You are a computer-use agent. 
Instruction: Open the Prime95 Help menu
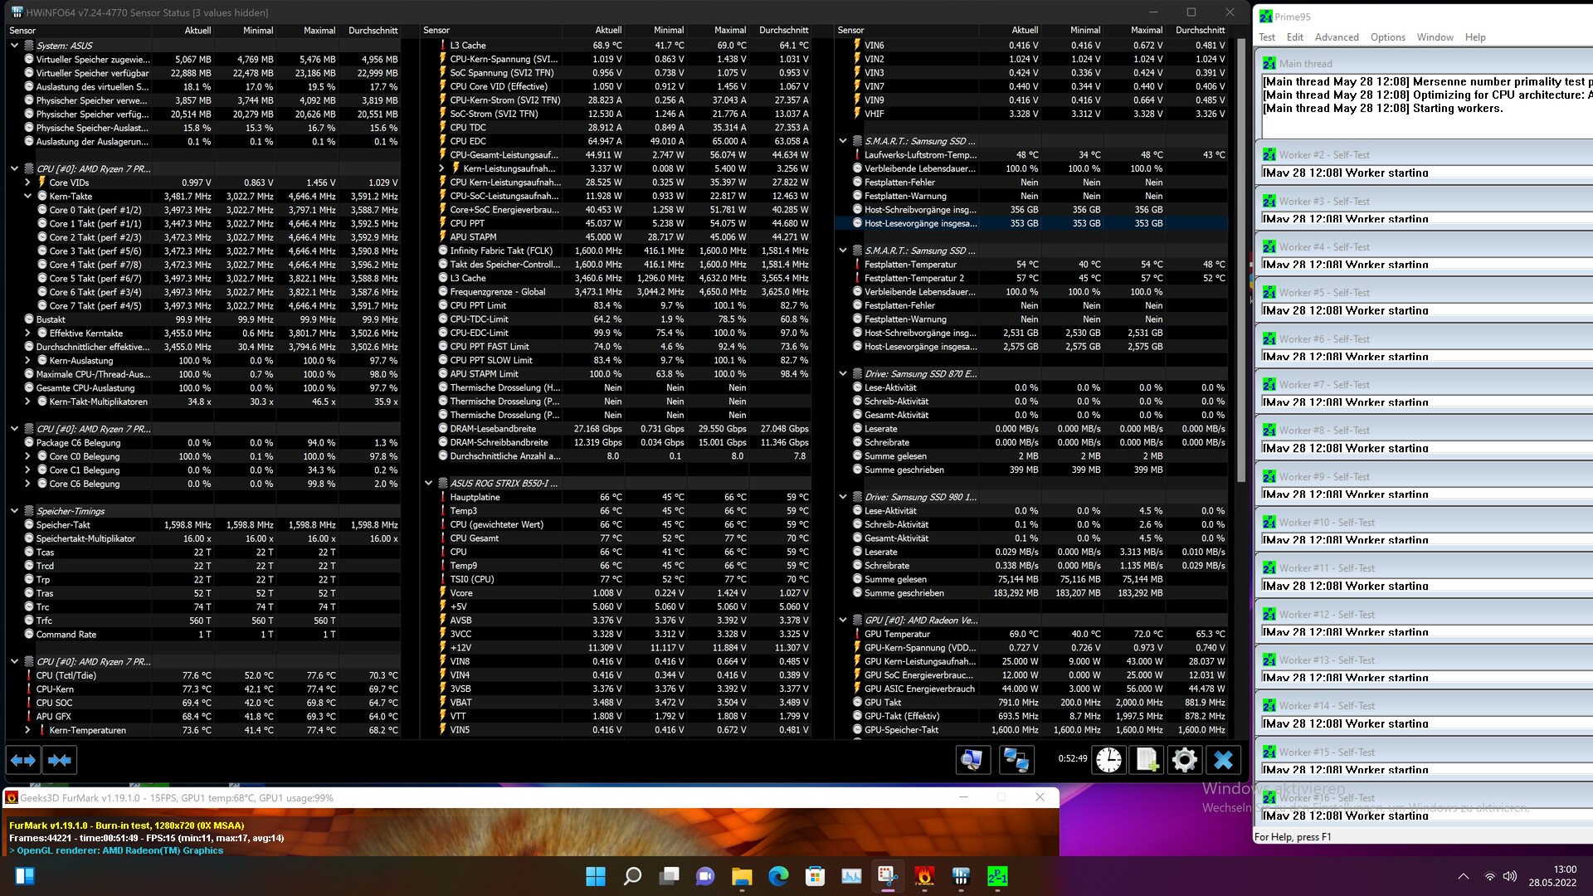point(1474,37)
